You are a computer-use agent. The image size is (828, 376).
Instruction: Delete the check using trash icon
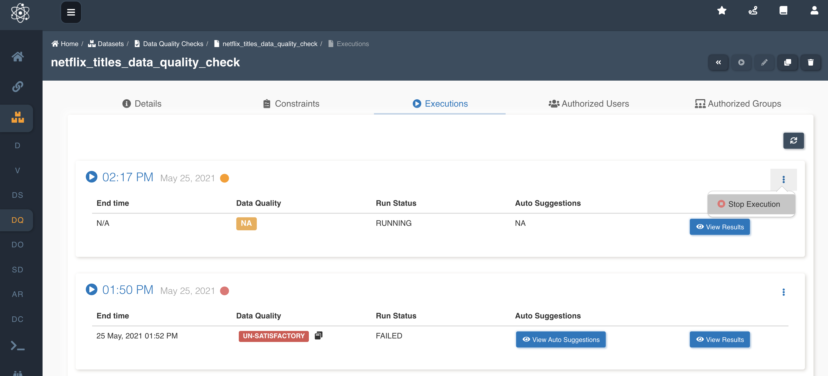[x=811, y=62]
